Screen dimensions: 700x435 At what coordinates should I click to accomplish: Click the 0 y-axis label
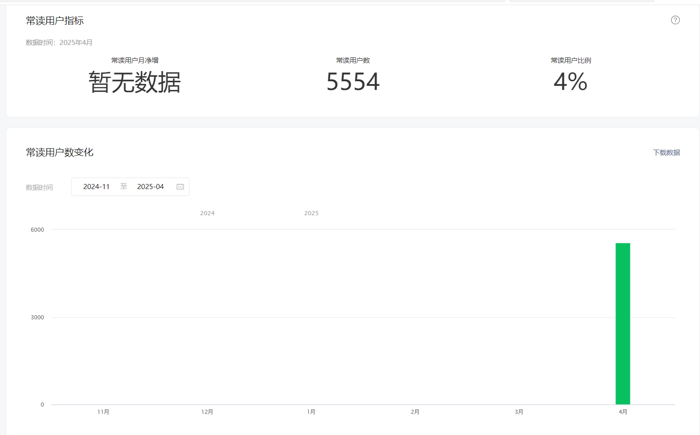tap(42, 405)
